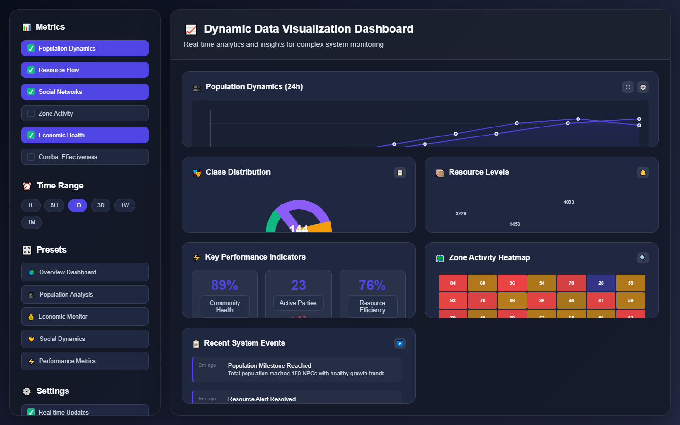Load the Population Analysis preset
Screen dimensions: 680x425
[85, 295]
